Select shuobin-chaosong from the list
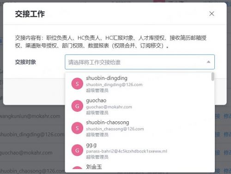The width and height of the screenshot is (231, 174). [140, 128]
